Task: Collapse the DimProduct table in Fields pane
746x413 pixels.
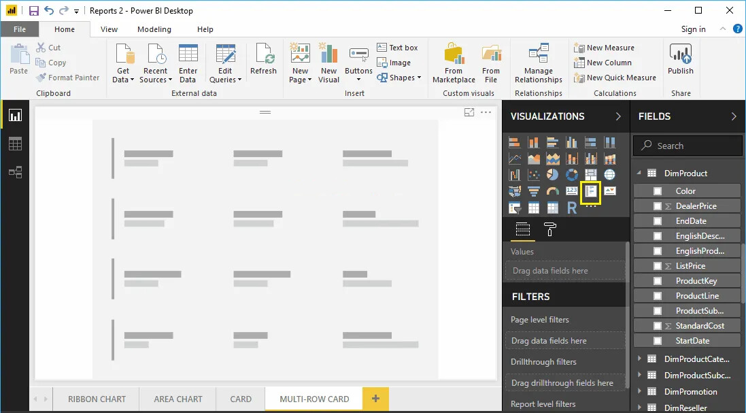Action: tap(638, 173)
